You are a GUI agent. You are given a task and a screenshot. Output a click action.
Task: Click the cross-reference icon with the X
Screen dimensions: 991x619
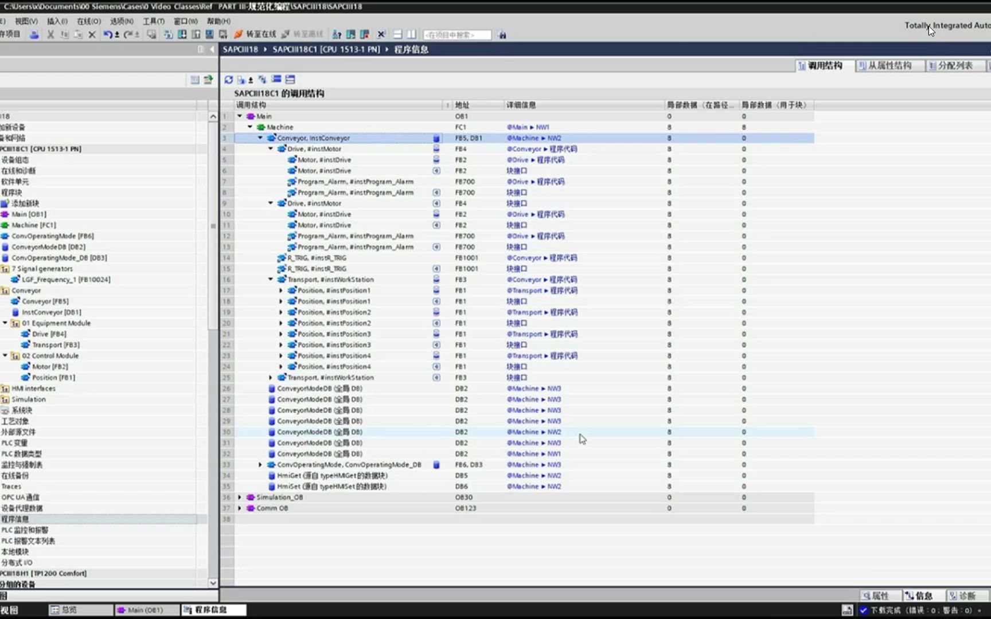click(381, 34)
